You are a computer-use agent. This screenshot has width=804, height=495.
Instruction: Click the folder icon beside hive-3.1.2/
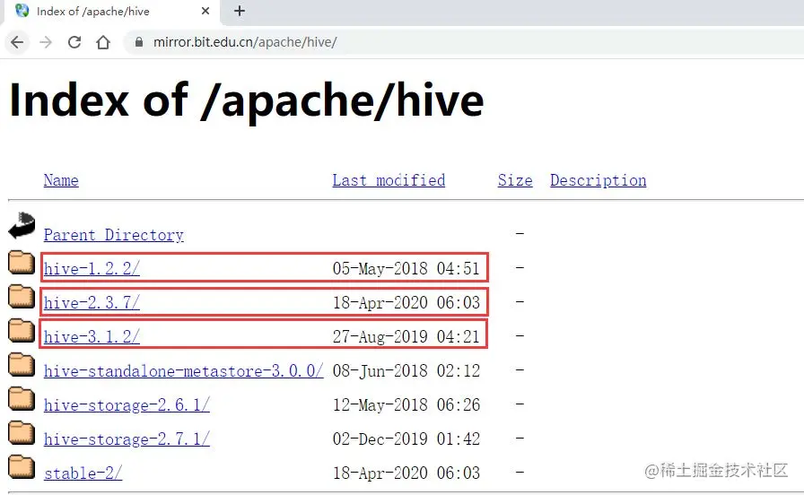(22, 331)
